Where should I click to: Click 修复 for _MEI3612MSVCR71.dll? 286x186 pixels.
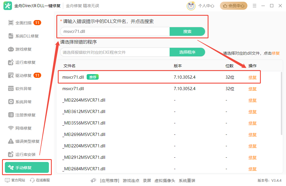click(253, 112)
